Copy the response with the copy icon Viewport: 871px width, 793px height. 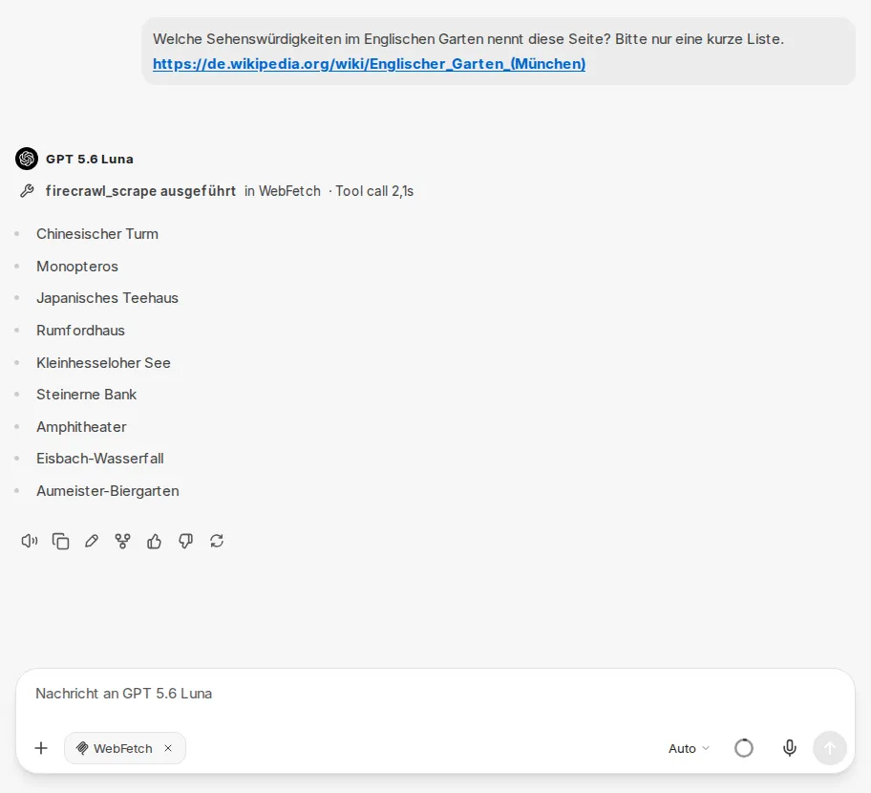60,541
